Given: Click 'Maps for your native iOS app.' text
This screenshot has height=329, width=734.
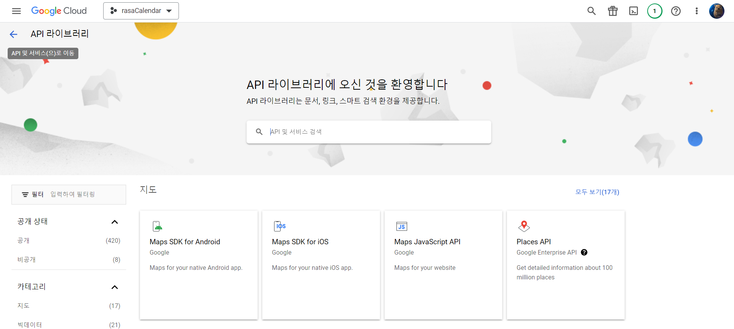Looking at the screenshot, I should coord(312,268).
